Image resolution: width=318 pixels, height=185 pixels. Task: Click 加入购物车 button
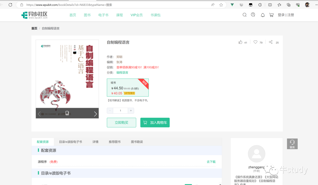155,122
